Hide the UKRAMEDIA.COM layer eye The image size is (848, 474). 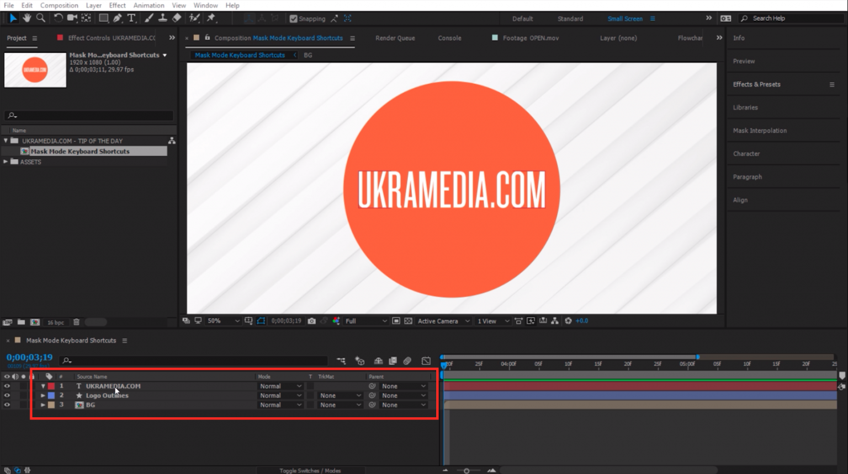7,386
